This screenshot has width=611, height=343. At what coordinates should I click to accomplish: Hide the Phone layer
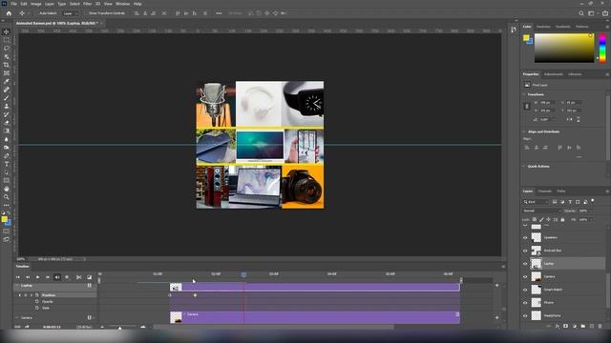[525, 303]
